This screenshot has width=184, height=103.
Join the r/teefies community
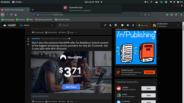pyautogui.click(x=149, y=88)
